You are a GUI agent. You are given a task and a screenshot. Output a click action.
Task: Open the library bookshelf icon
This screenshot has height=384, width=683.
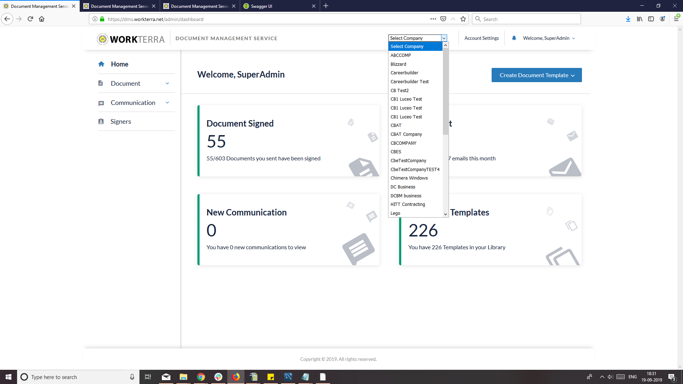[640, 19]
